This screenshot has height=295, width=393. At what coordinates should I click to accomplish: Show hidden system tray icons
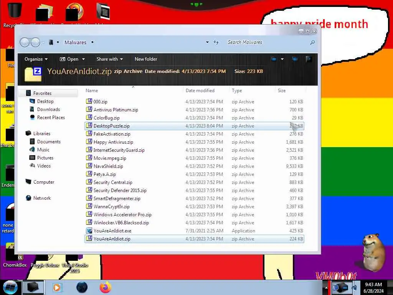click(326, 288)
